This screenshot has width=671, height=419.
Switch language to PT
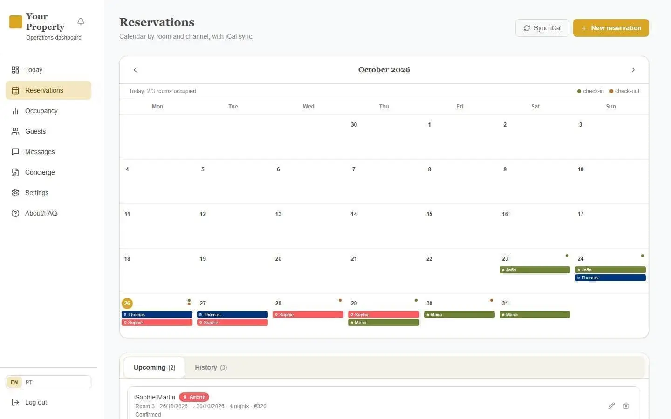[29, 382]
